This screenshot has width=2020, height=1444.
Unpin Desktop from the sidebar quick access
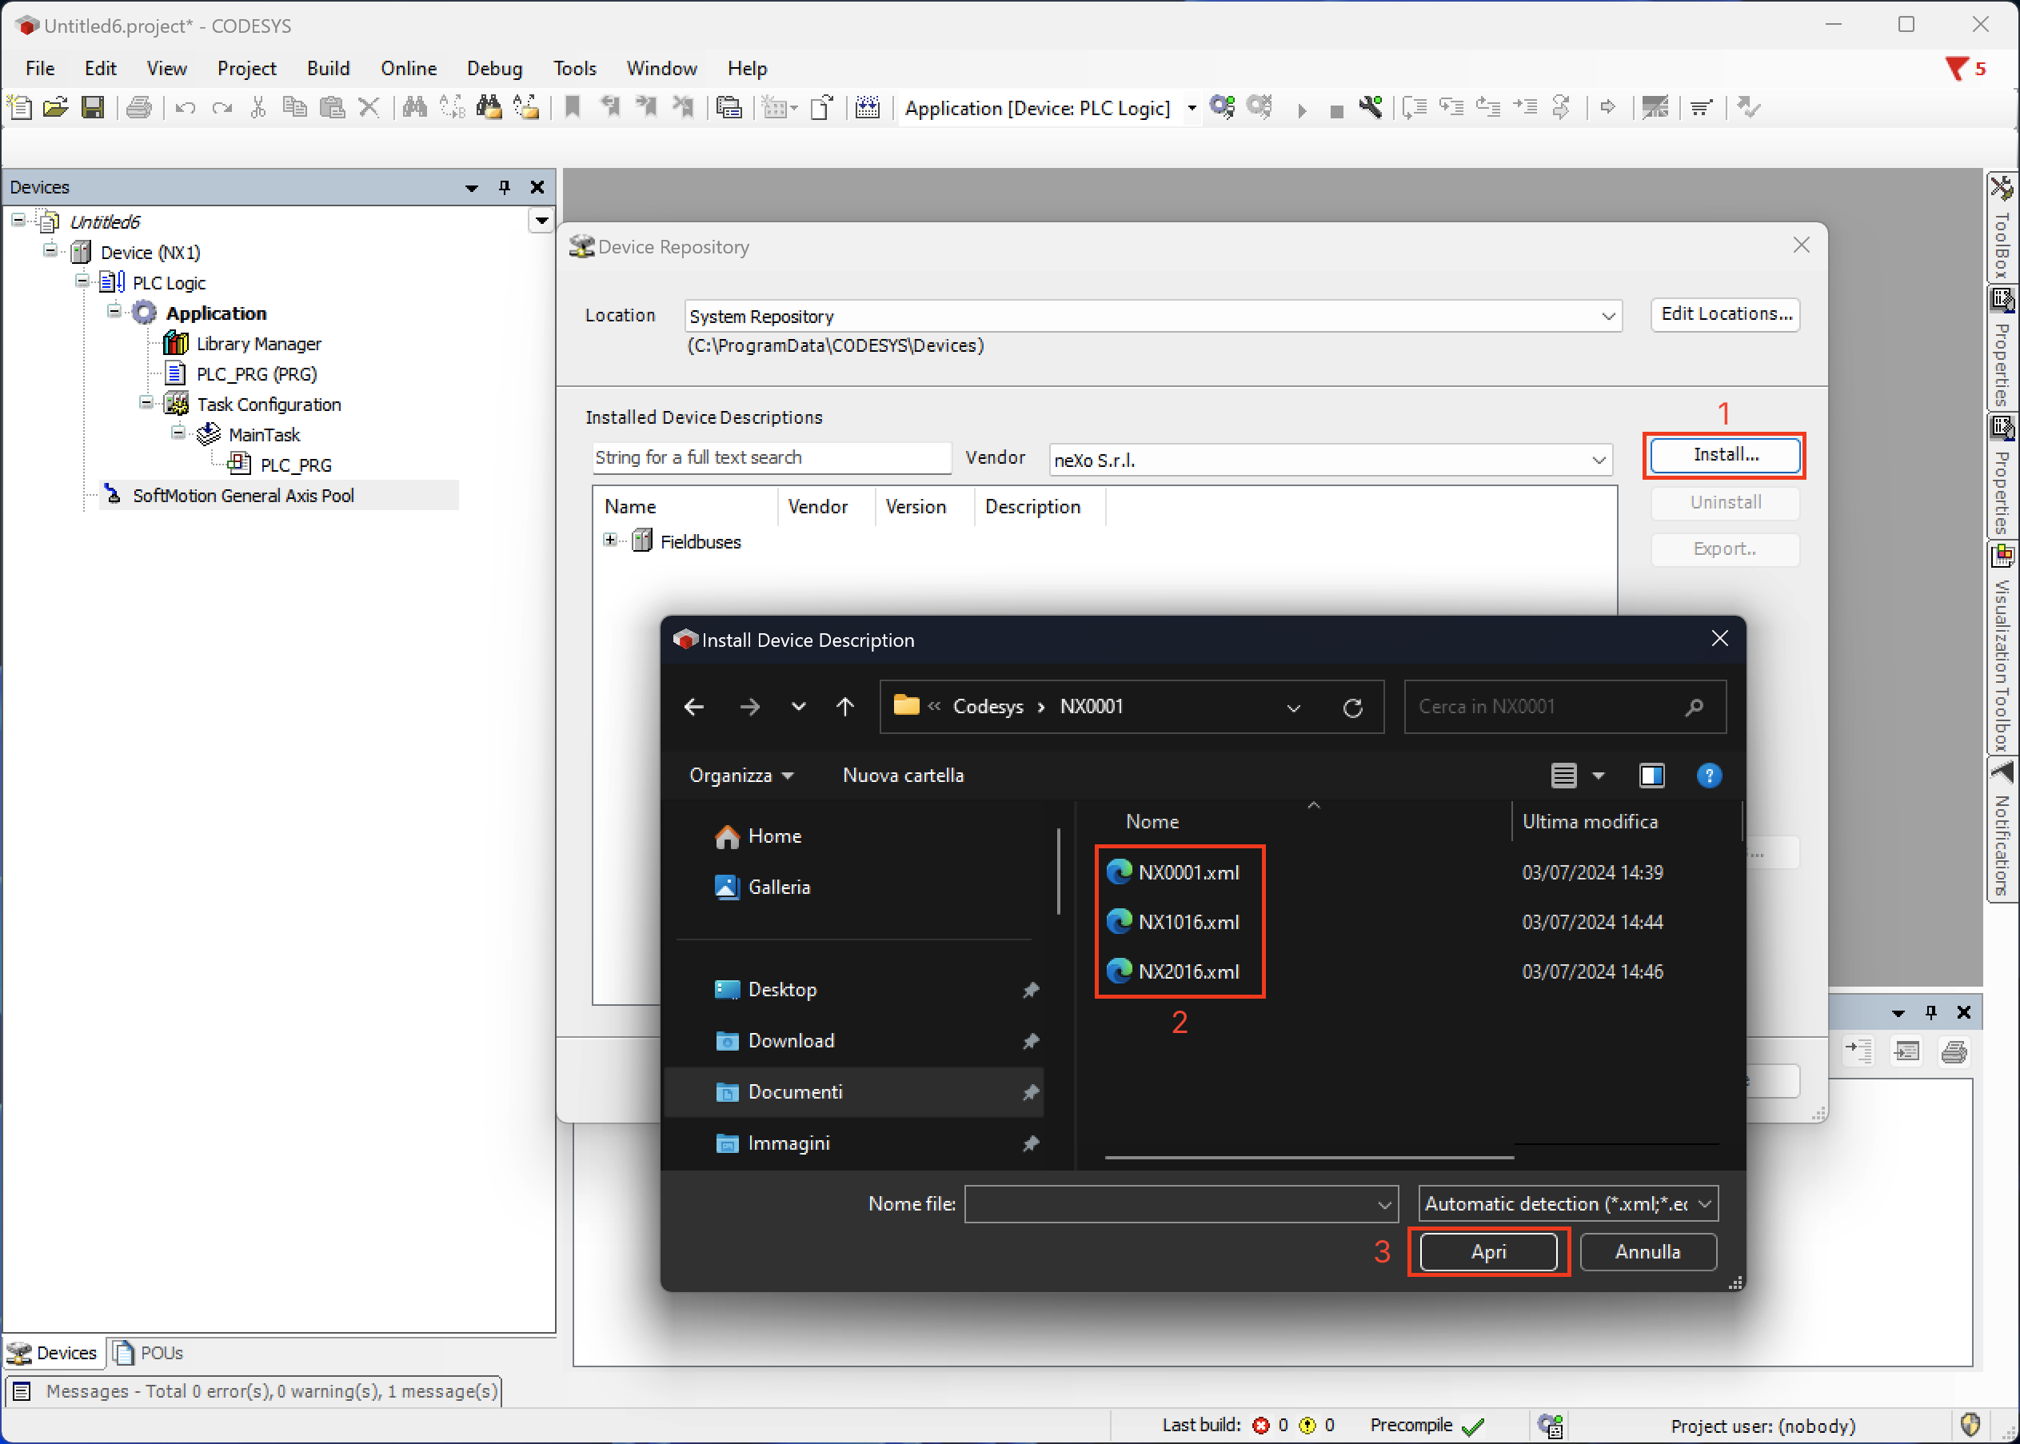tap(1031, 991)
